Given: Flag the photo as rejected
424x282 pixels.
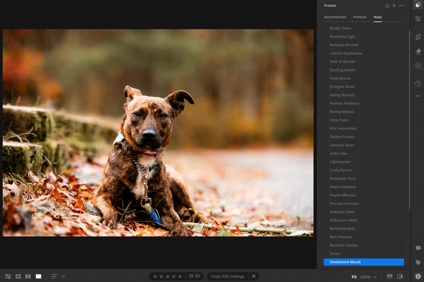Looking at the screenshot, I should click(x=198, y=276).
